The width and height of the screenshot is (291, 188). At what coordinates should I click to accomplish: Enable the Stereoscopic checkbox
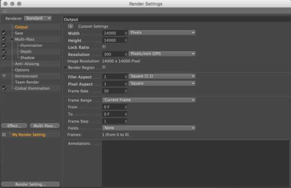[4, 76]
